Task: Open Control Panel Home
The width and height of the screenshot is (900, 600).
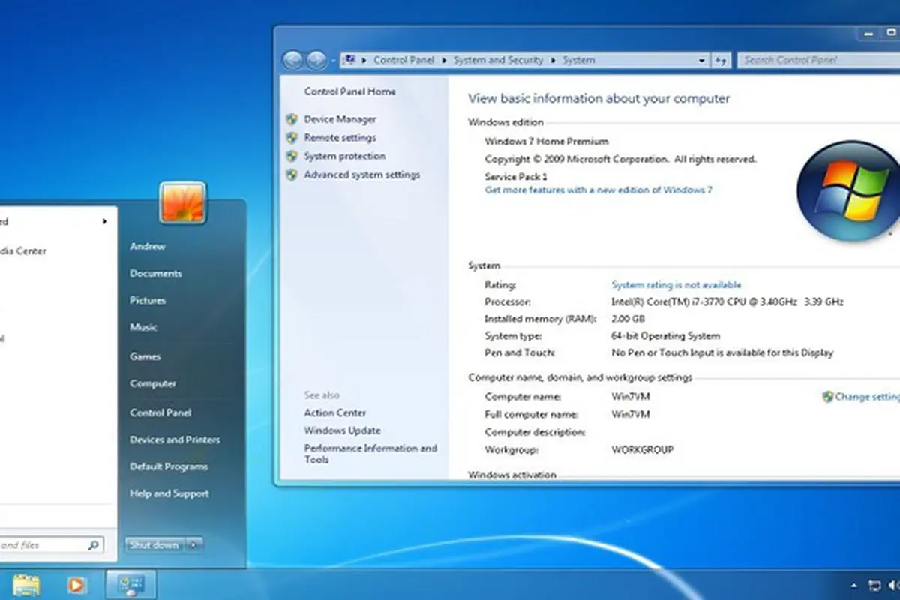Action: [349, 91]
